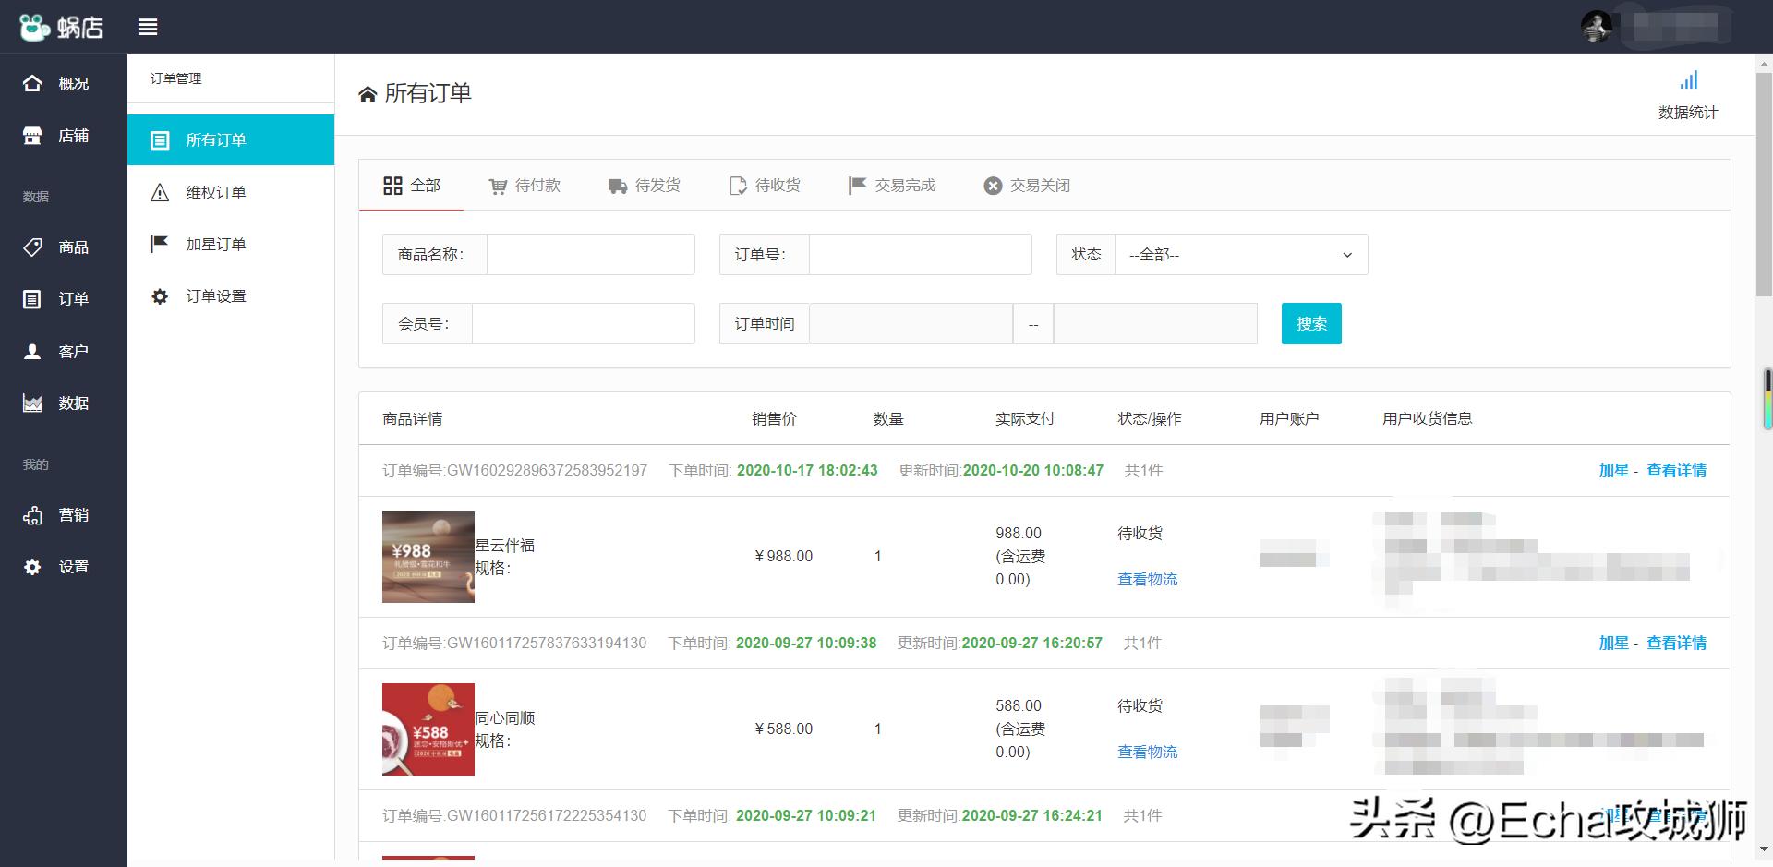Toggle the hamburger menu at top
This screenshot has height=867, width=1773.
(148, 27)
